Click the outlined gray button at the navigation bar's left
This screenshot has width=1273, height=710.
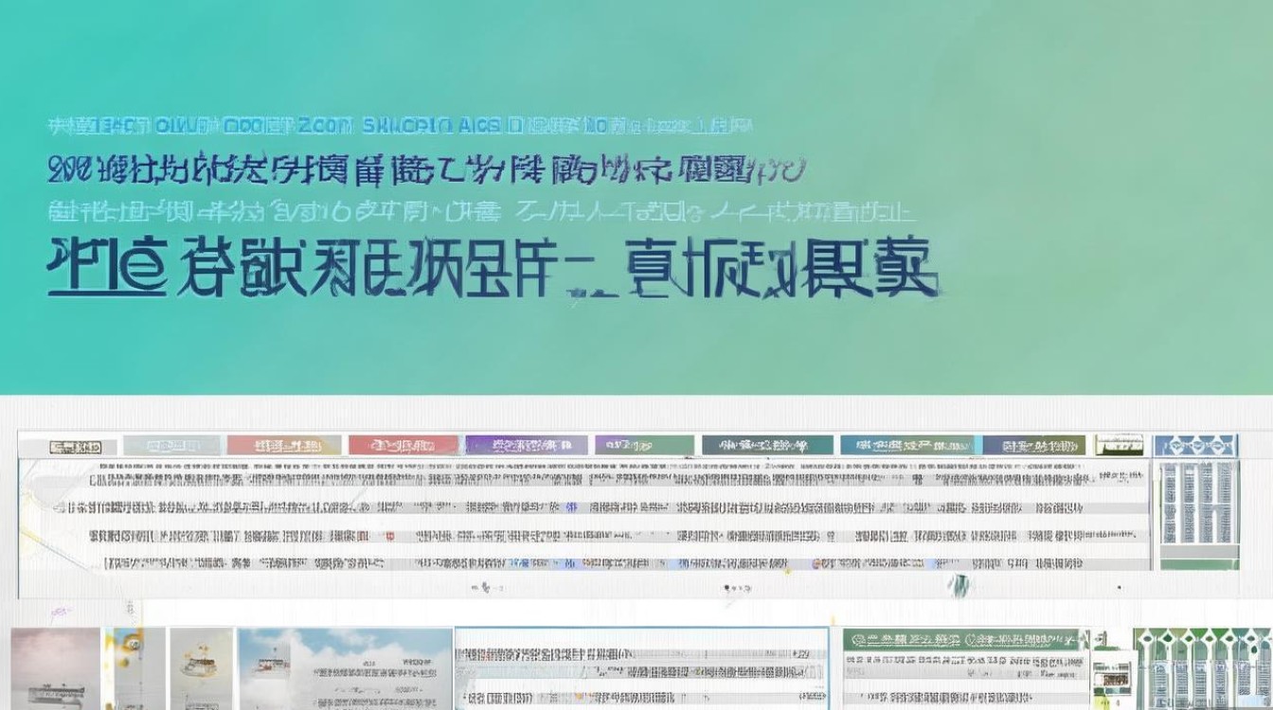71,443
